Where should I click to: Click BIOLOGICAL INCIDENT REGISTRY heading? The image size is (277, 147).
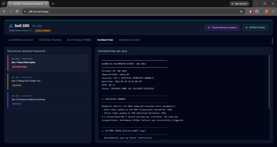tap(26, 51)
